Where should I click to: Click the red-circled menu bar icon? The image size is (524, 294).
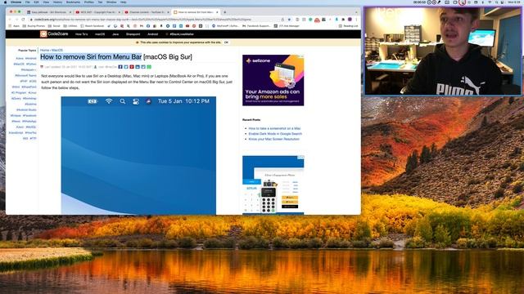click(462, 2)
